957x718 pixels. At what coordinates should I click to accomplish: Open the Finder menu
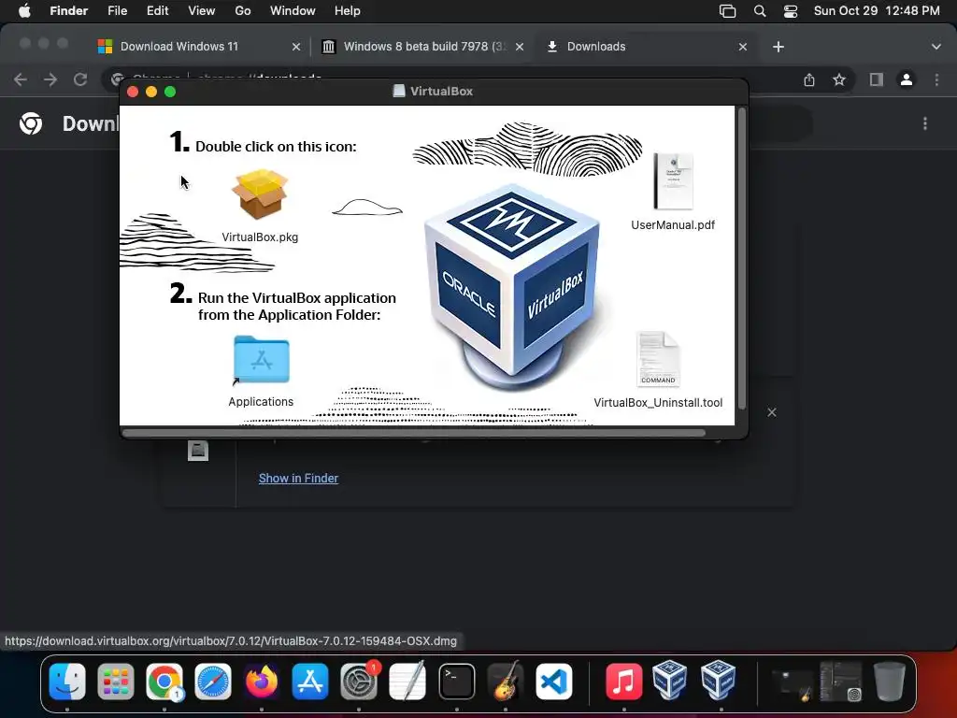coord(68,11)
